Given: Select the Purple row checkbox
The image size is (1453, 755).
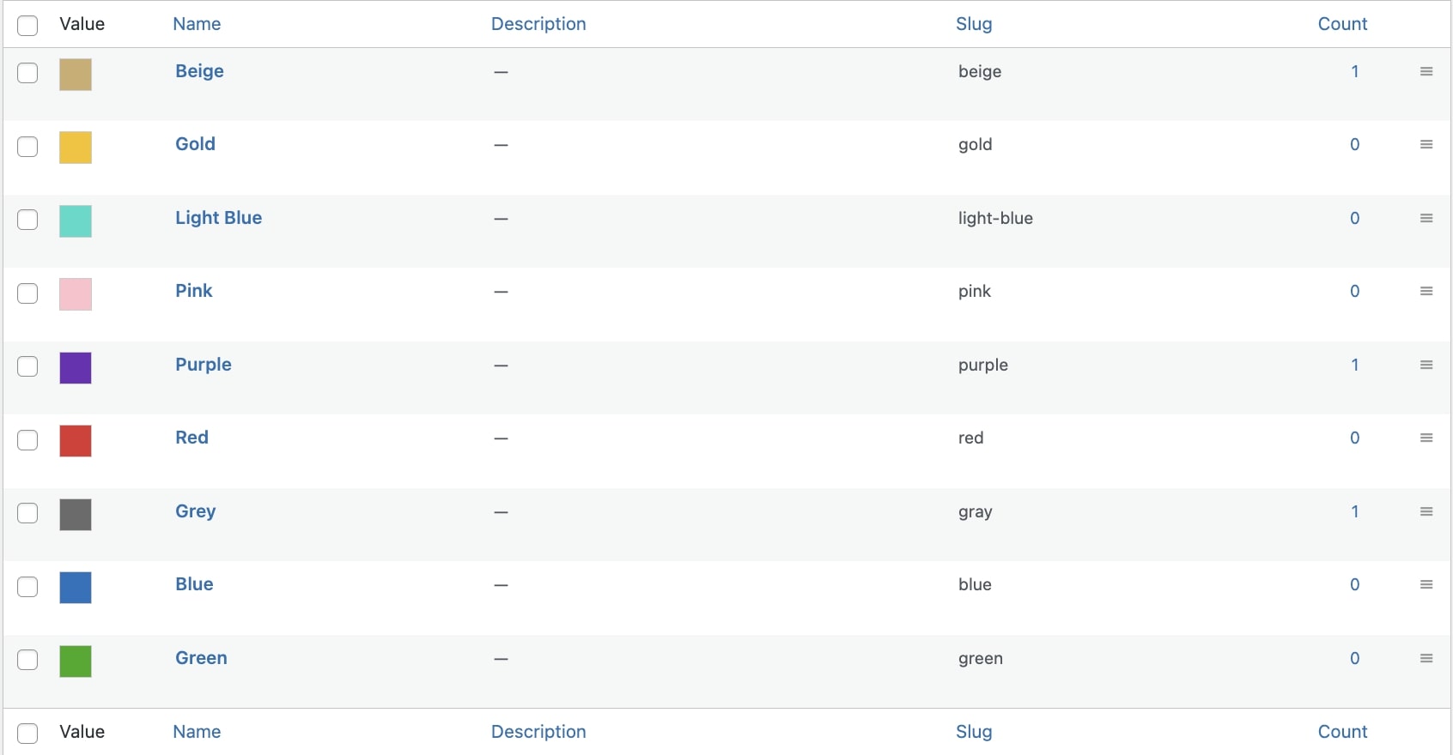Looking at the screenshot, I should click(x=27, y=366).
